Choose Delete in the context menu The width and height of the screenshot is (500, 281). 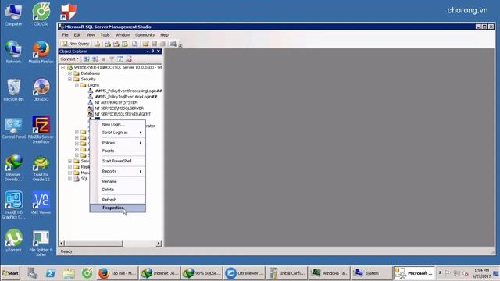pyautogui.click(x=118, y=190)
